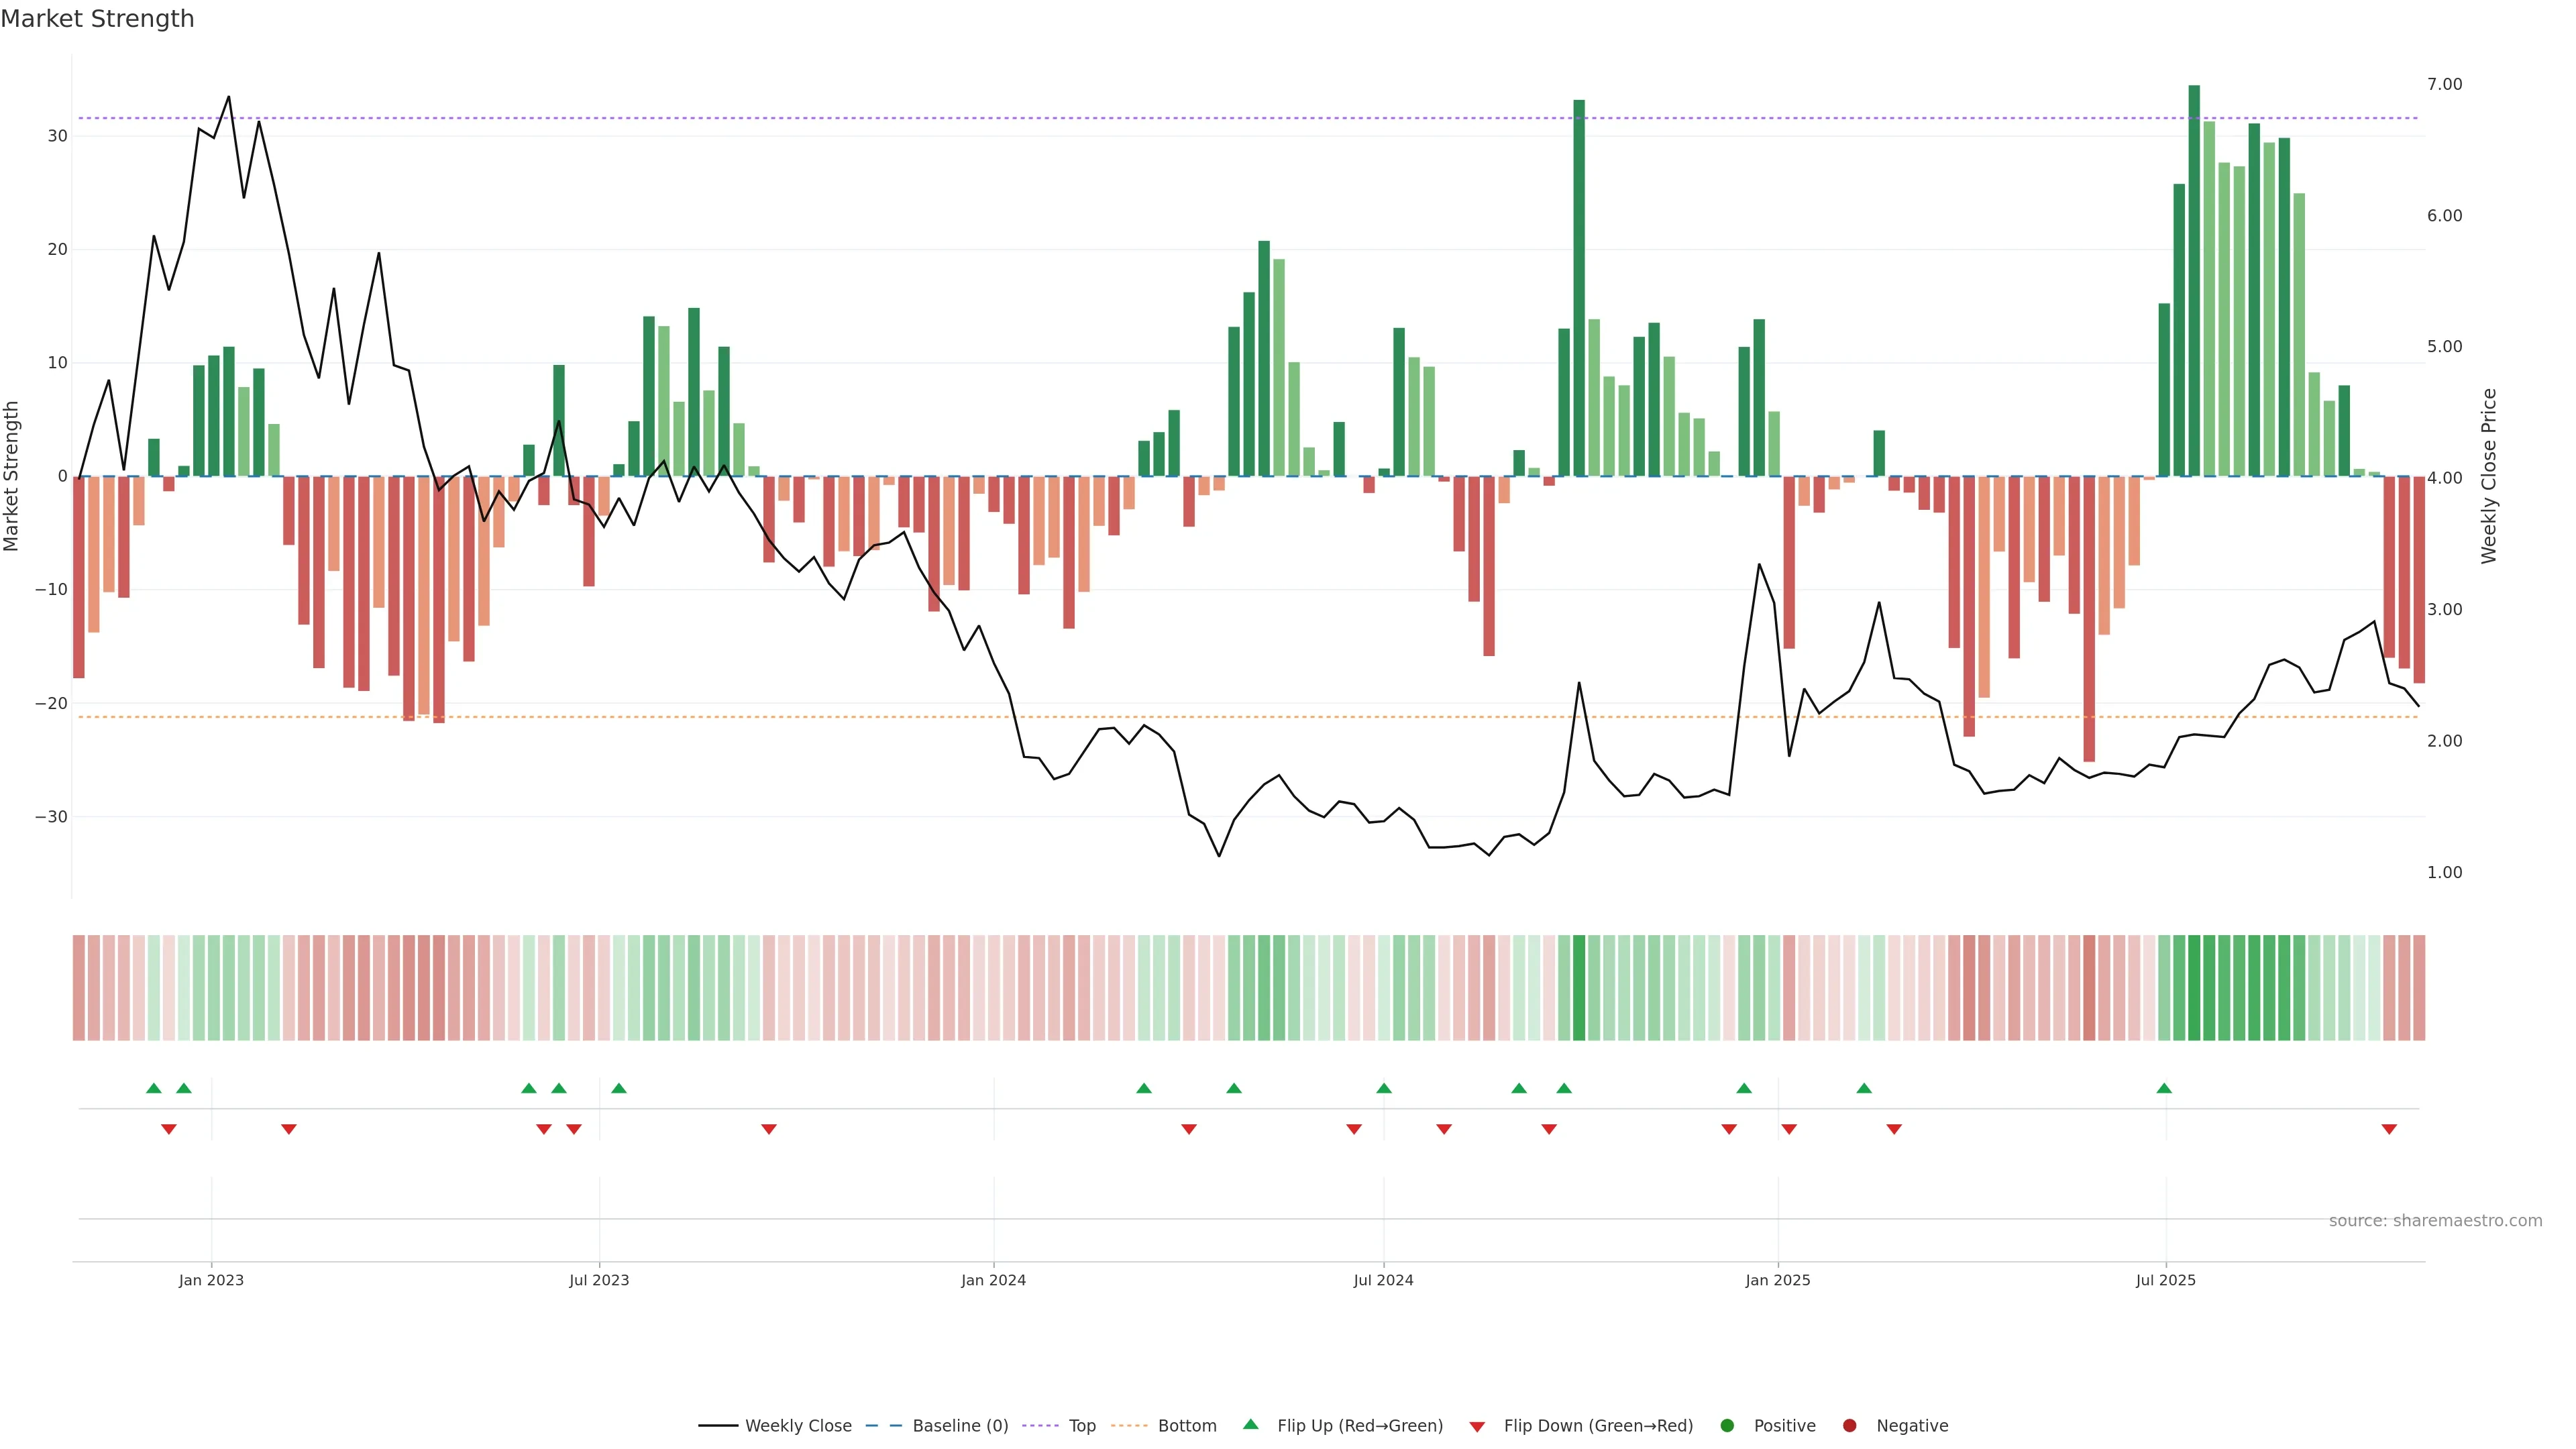Click the 7.00 tick label on the right price axis
This screenshot has width=2576, height=1449.
point(2444,84)
